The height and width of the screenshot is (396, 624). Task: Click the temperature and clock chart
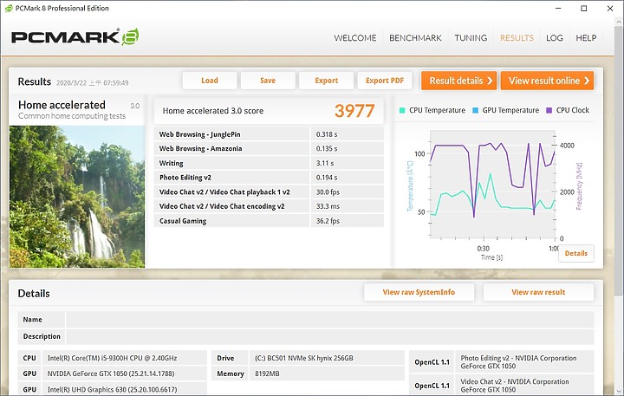(492, 184)
